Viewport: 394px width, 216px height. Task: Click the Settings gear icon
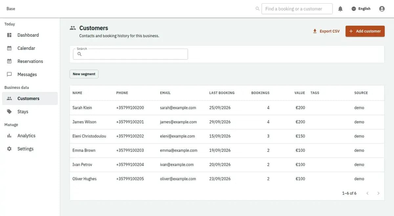[9, 149]
